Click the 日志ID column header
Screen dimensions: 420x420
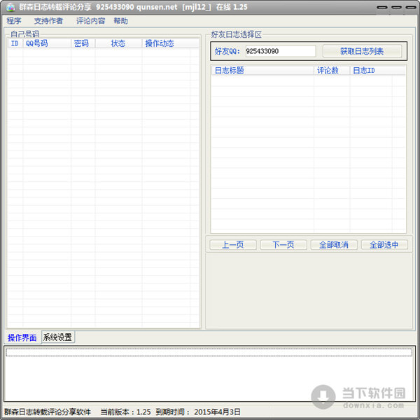pos(378,71)
